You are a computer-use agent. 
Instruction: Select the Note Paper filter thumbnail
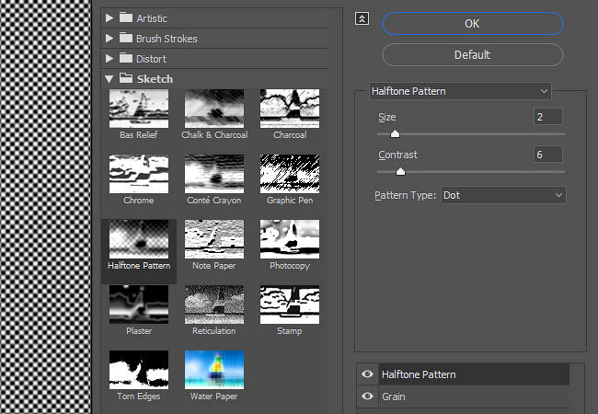point(214,239)
